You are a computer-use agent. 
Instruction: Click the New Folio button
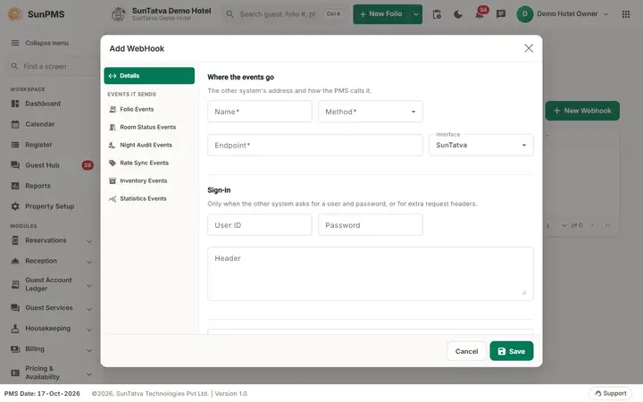point(381,14)
